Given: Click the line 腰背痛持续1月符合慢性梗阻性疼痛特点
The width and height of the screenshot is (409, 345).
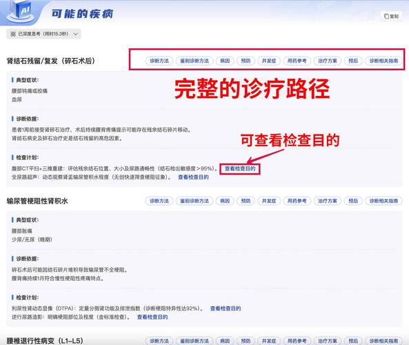Looking at the screenshot, I should tap(57, 279).
